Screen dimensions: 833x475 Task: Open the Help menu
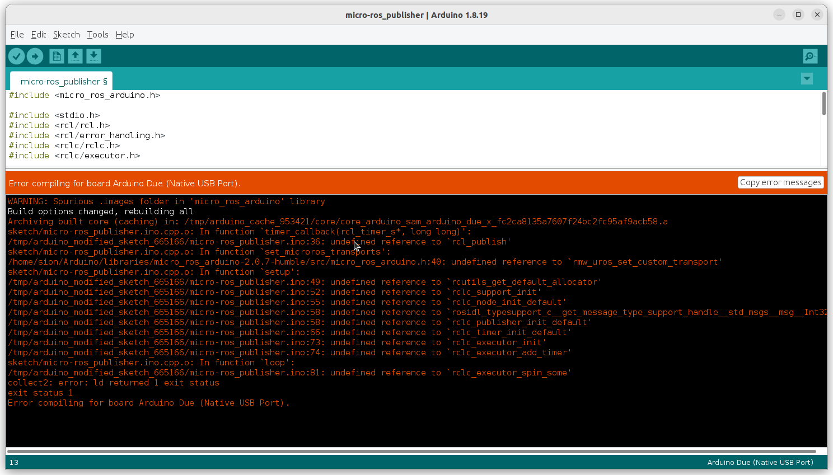(x=125, y=35)
